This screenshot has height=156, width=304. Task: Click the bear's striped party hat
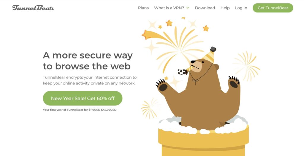click(209, 55)
